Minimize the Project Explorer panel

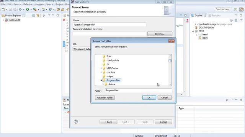coord(53,15)
